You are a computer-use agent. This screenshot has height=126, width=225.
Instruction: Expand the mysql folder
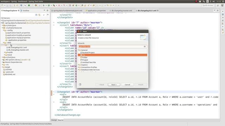pyautogui.click(x=5, y=55)
